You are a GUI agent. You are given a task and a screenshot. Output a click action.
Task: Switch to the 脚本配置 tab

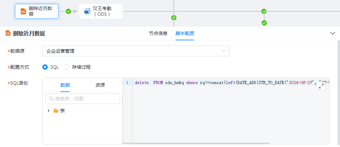click(185, 33)
